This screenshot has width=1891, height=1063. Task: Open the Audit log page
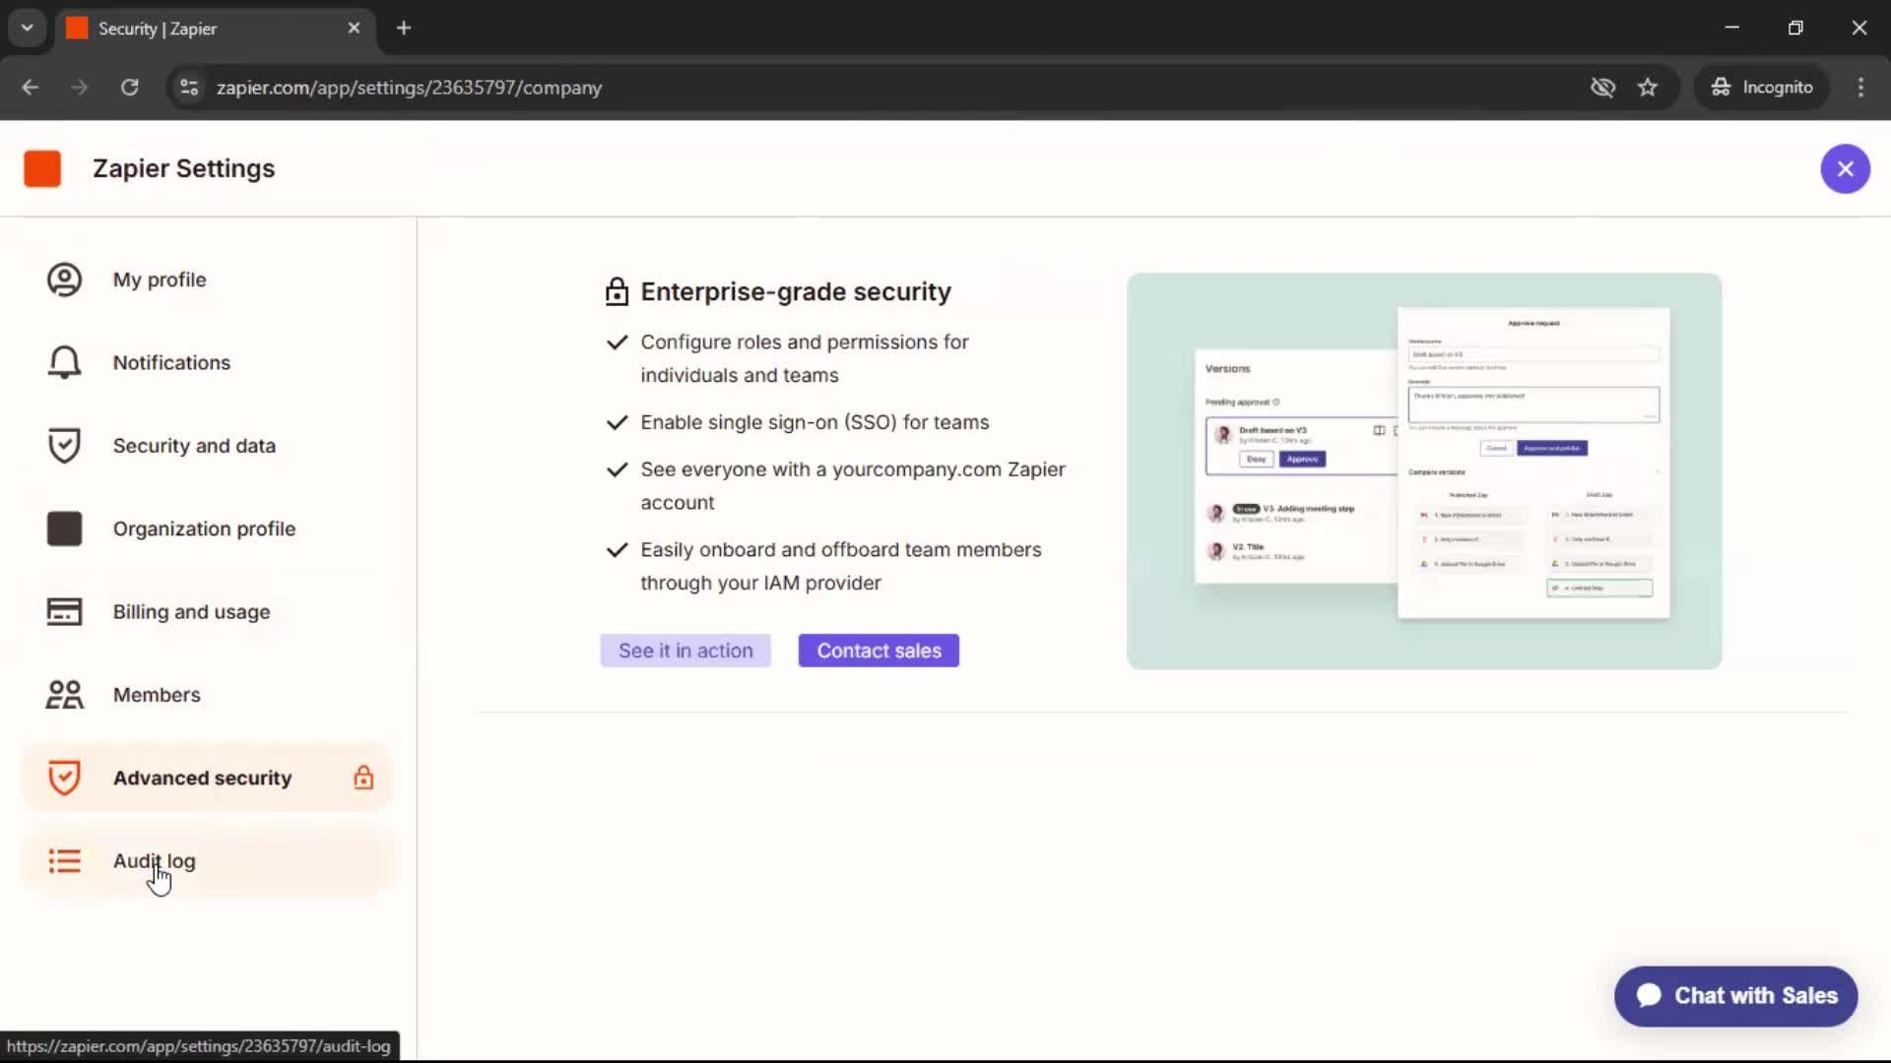[x=207, y=861]
